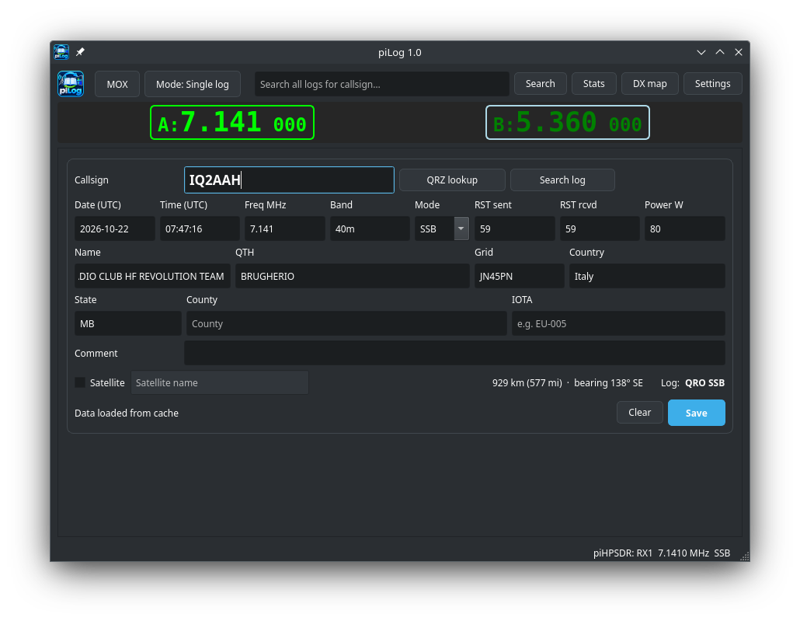This screenshot has height=621, width=800.
Task: Click the Callsign field containing IQ2AAH
Action: (x=289, y=180)
